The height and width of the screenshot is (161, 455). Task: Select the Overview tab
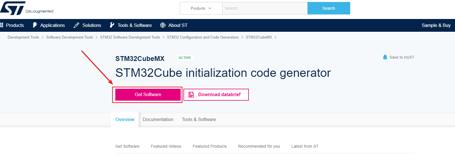(125, 120)
